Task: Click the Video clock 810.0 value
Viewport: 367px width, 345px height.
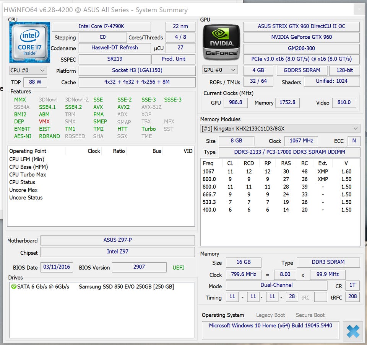Action: pos(344,103)
